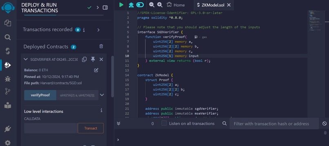The width and height of the screenshot is (329, 146).
Task: Switch to the Home tab
Action: 176,5
